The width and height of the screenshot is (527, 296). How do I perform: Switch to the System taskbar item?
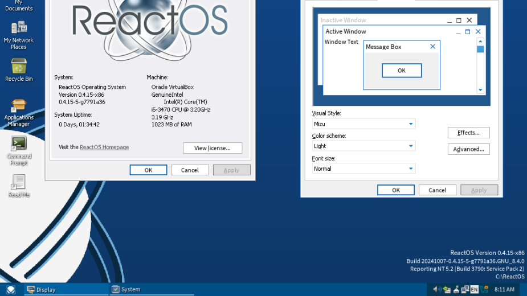(151, 290)
